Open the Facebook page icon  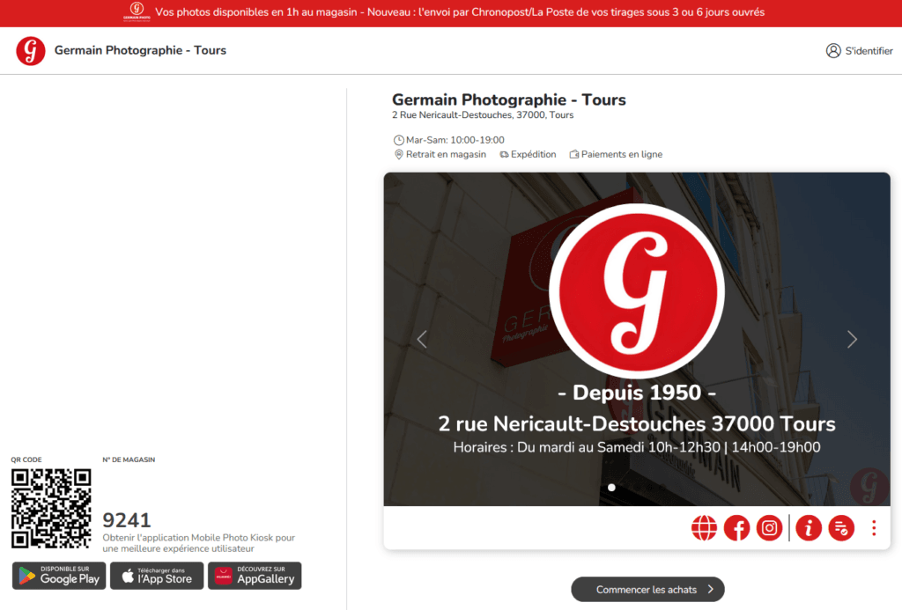[736, 528]
